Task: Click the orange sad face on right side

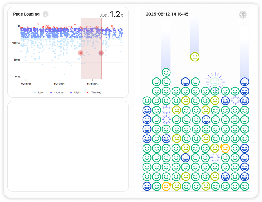Action: pyautogui.click(x=225, y=148)
